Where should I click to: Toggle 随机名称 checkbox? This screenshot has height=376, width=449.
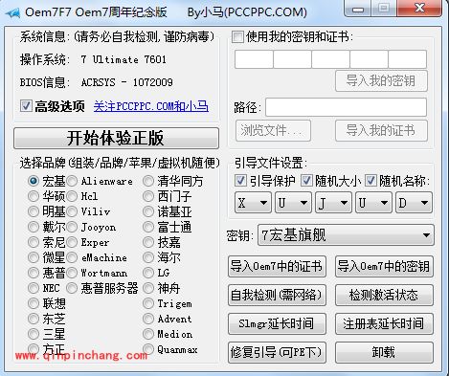370,181
